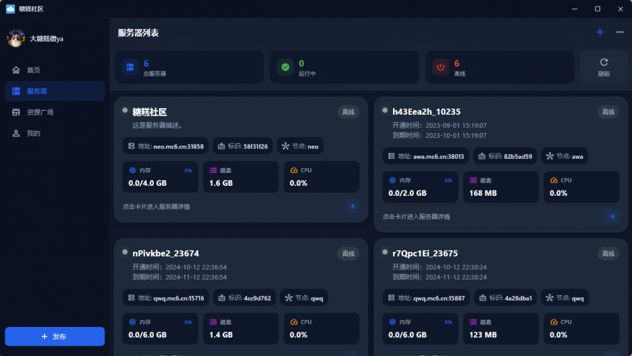This screenshot has width=632, height=356.
Task: Click the arrow icon on 糖糕社区 card
Action: [x=352, y=206]
